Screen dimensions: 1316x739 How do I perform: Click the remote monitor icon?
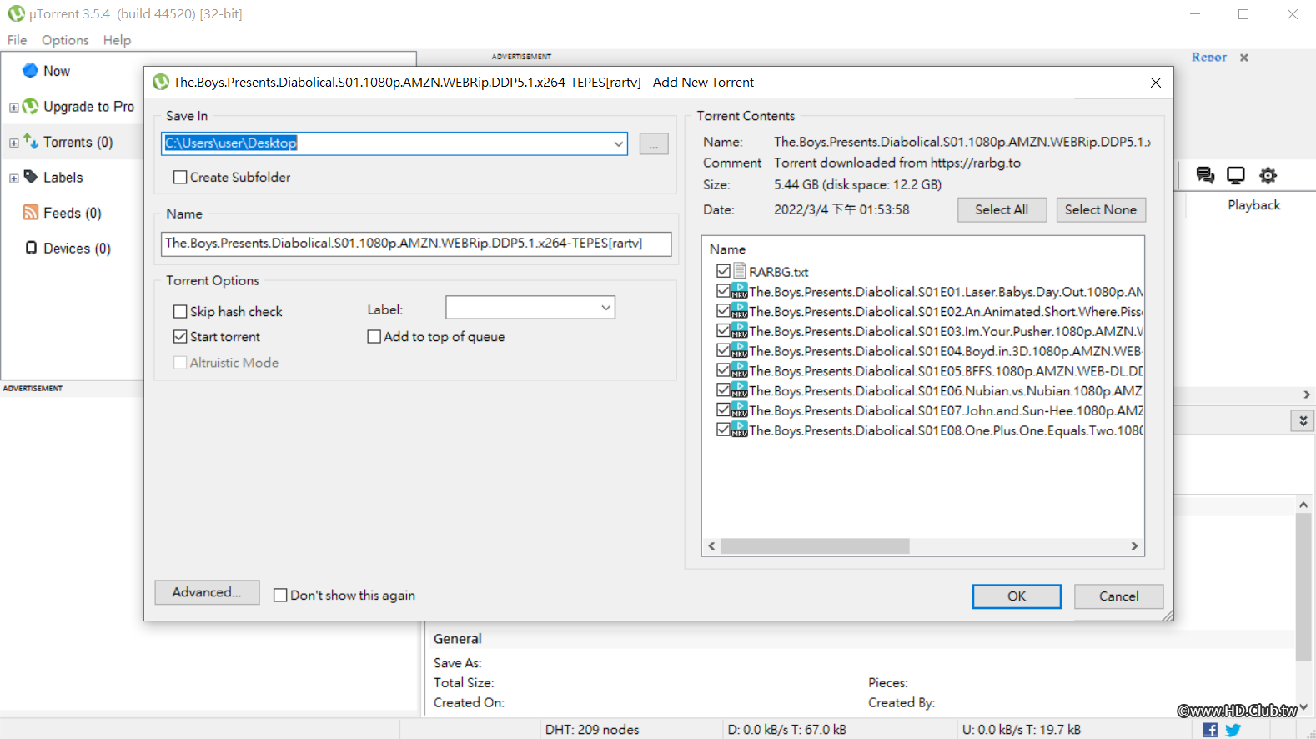[x=1236, y=175]
